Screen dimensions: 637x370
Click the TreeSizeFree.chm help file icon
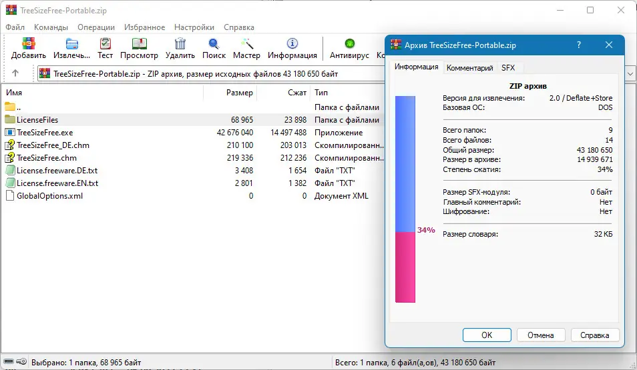(10, 157)
